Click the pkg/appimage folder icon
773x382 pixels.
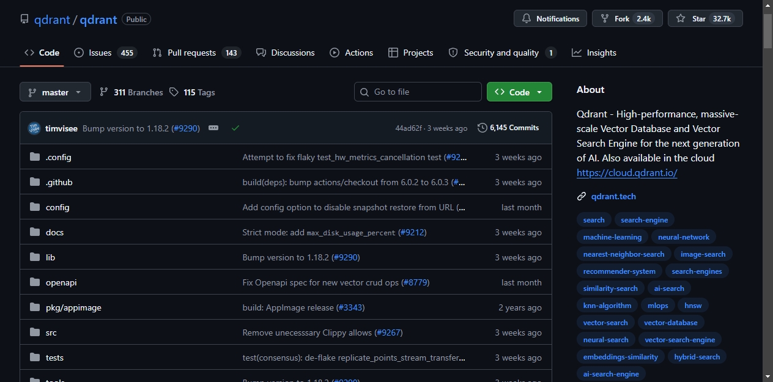(x=35, y=307)
